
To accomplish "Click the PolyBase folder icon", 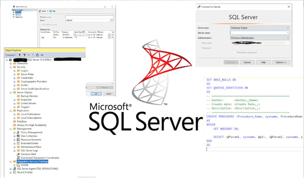I will (14, 121).
